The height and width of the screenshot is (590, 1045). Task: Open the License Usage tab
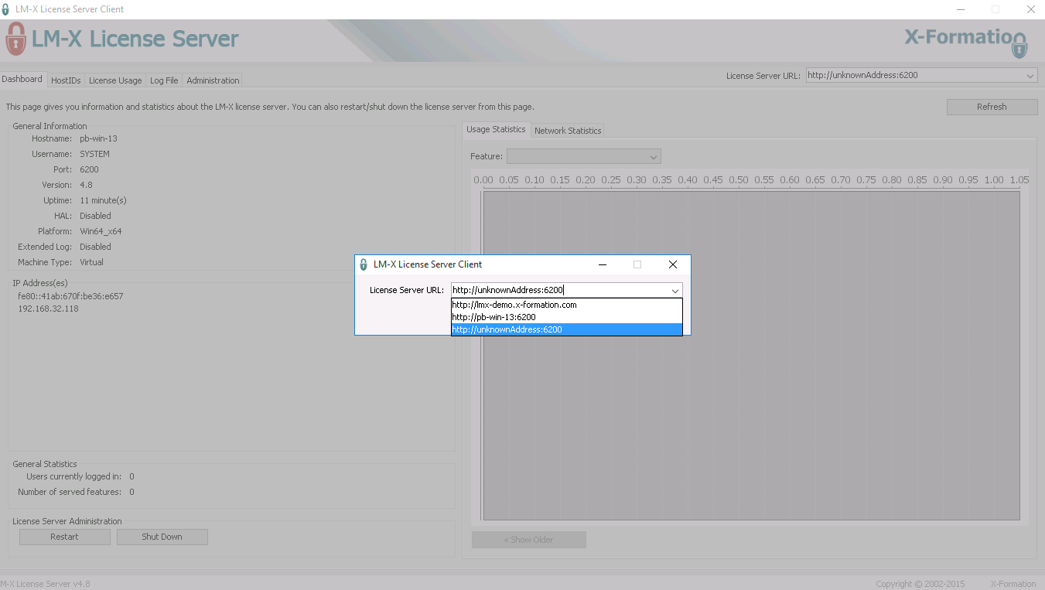tap(115, 80)
